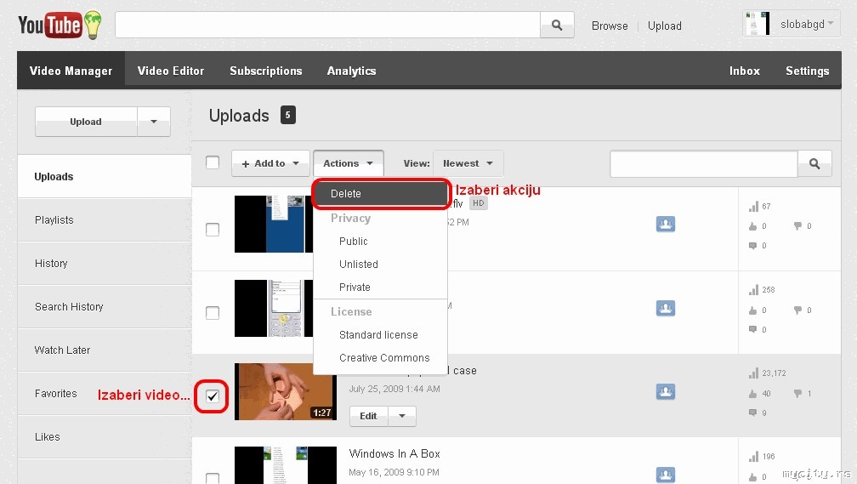Image resolution: width=857 pixels, height=484 pixels.
Task: Open the phone video thumbnail
Action: pyautogui.click(x=274, y=308)
